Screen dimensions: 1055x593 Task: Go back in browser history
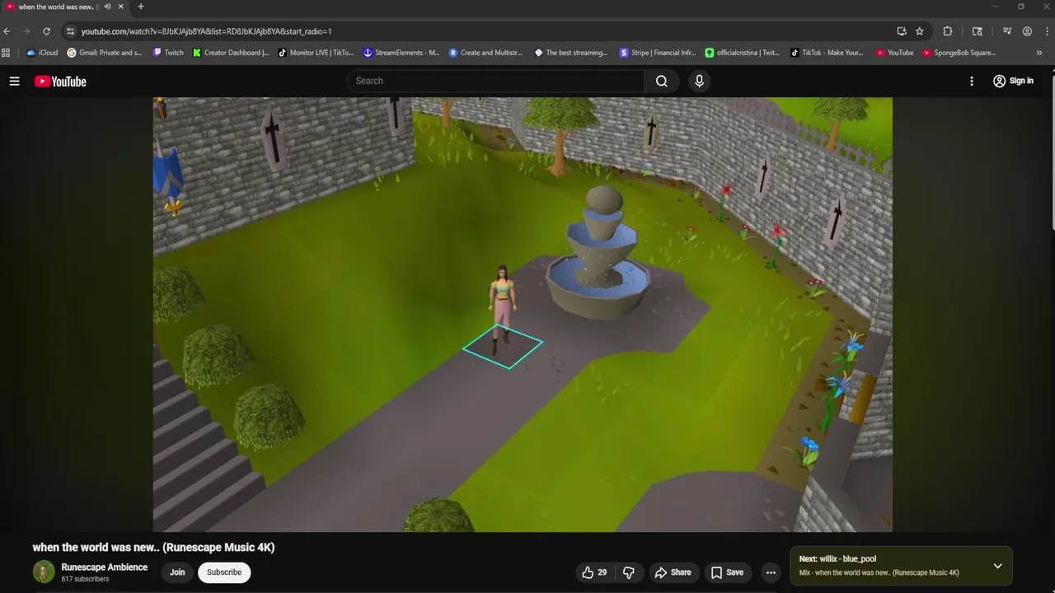point(7,31)
